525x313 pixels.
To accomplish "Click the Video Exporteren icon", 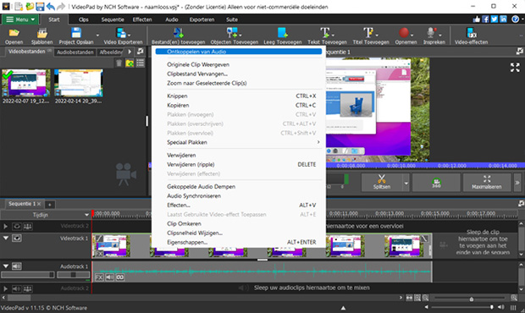I will point(121,33).
